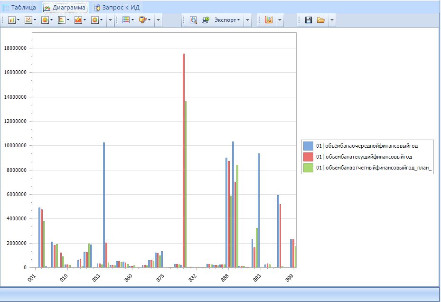Switch to the Таблица tab
The height and width of the screenshot is (302, 441).
click(x=19, y=7)
